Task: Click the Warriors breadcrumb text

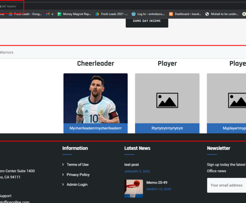Action: 7,52
